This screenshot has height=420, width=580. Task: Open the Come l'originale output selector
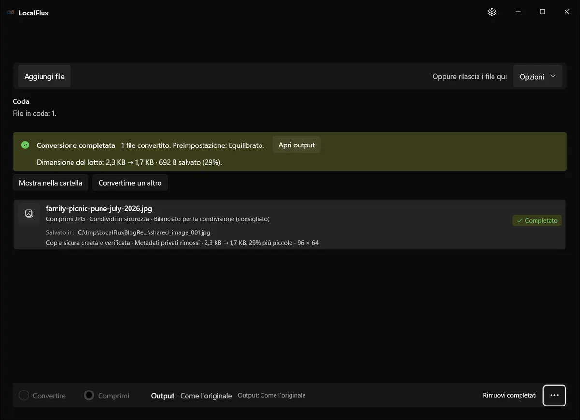[x=206, y=396]
